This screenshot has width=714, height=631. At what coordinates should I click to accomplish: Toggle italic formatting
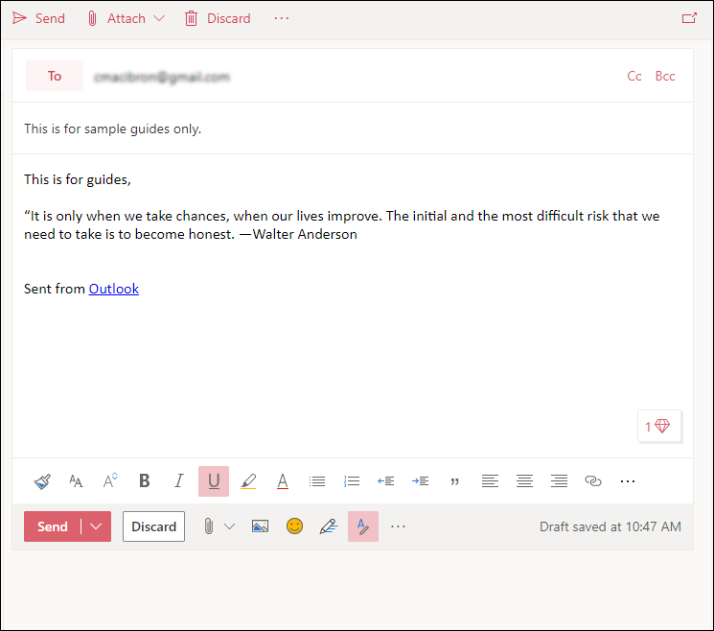[179, 481]
